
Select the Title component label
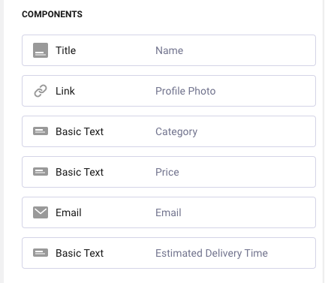65,50
